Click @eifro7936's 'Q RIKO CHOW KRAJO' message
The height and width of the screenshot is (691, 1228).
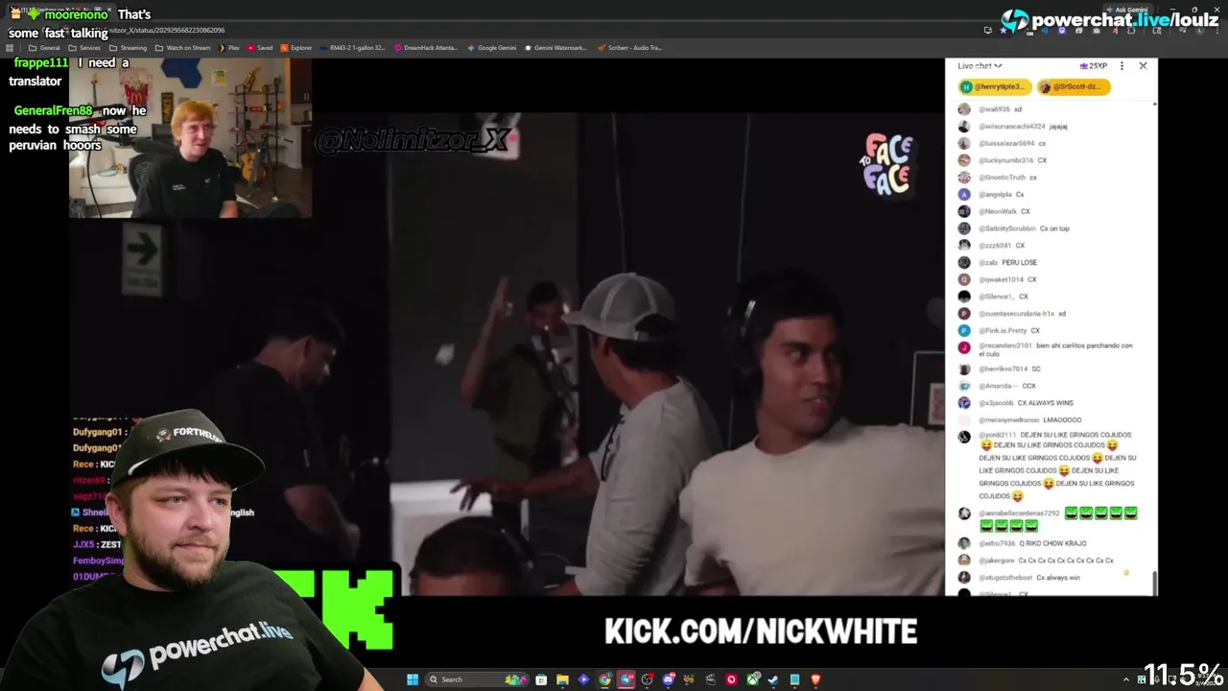point(1052,543)
